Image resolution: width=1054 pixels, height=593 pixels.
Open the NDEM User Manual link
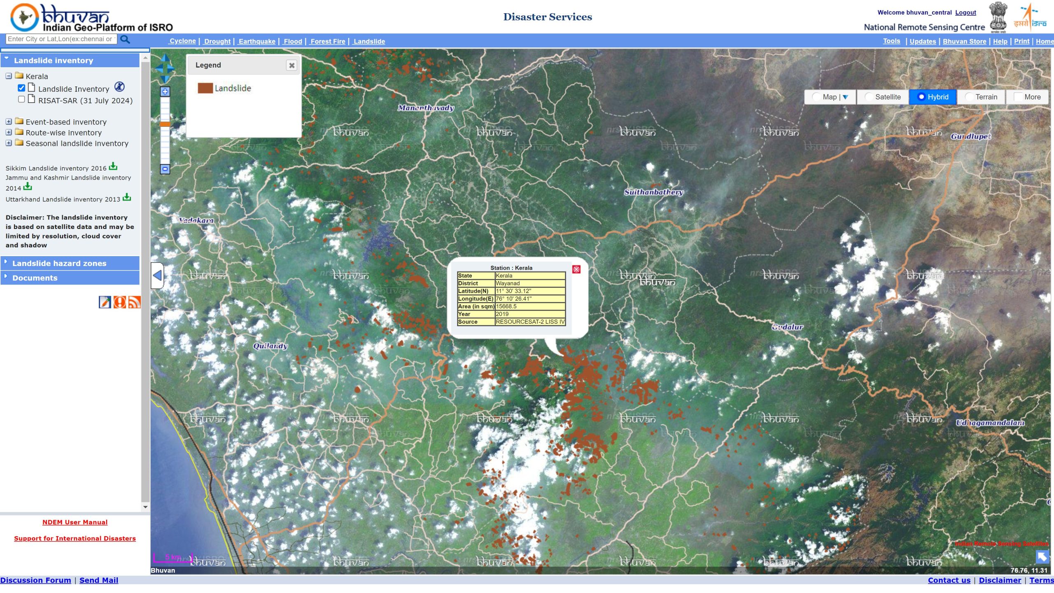[x=75, y=522]
